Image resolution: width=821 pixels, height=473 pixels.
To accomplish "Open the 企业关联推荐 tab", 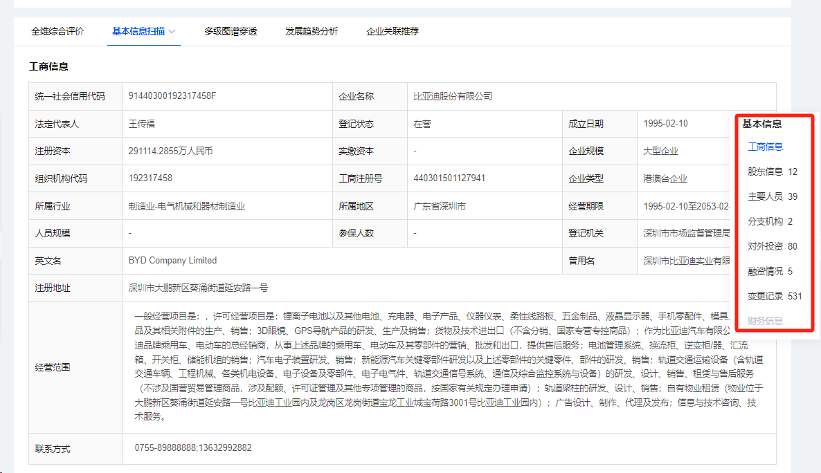I will pyautogui.click(x=393, y=31).
